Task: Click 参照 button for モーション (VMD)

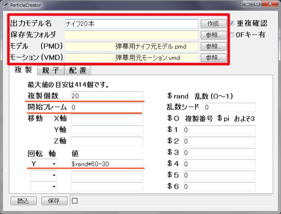Action: coord(214,58)
